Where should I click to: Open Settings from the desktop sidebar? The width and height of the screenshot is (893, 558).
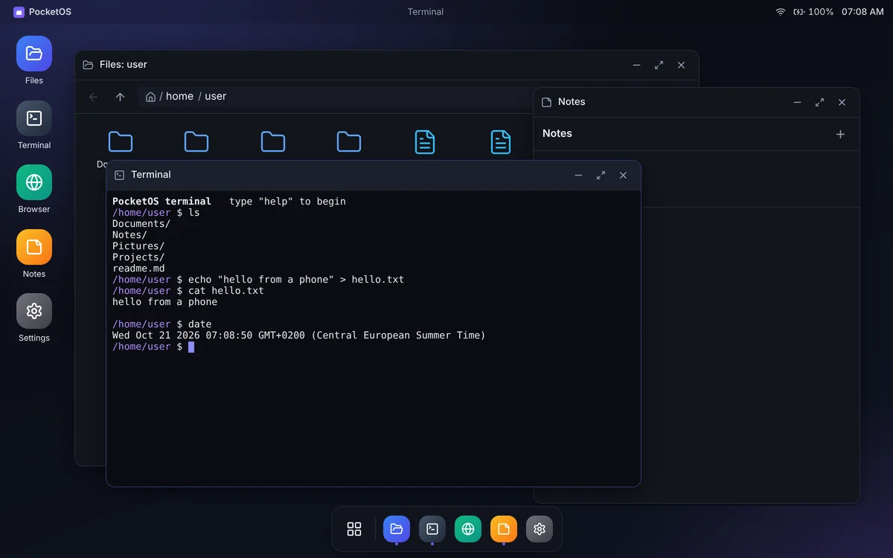[x=34, y=311]
